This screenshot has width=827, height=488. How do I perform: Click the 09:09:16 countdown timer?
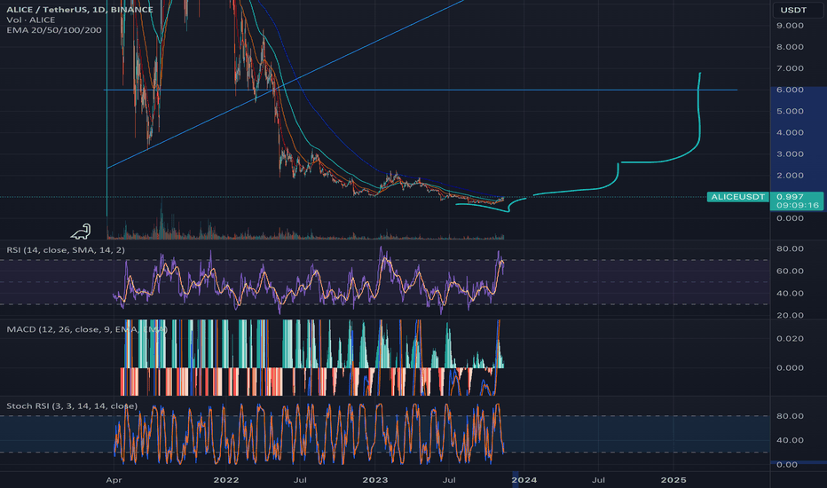point(798,205)
